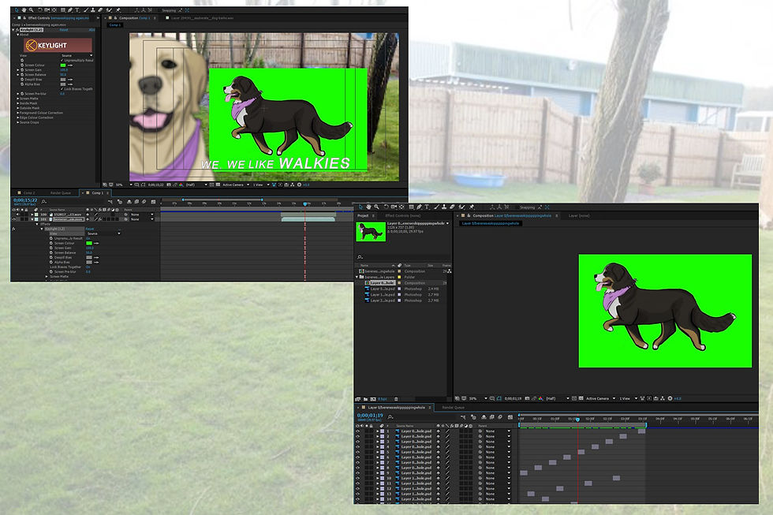Click the Despill Bias colour swatch
The height and width of the screenshot is (515, 773).
63,80
